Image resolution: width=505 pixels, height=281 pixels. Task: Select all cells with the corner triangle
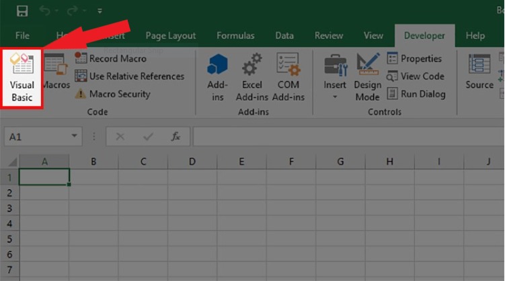pyautogui.click(x=12, y=162)
